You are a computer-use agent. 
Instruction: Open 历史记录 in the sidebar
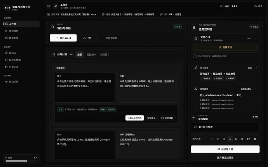tap(21, 67)
